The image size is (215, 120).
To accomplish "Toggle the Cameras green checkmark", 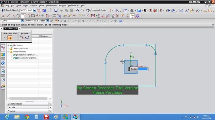I will pyautogui.click(x=11, y=45).
